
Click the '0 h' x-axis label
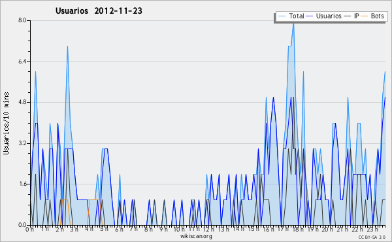point(30,230)
